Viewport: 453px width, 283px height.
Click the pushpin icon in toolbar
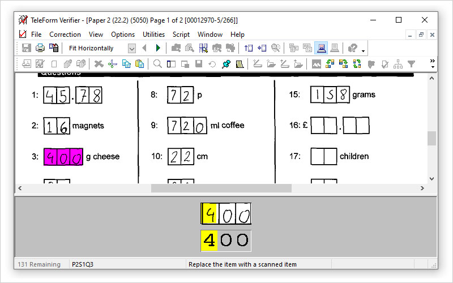coord(226,64)
